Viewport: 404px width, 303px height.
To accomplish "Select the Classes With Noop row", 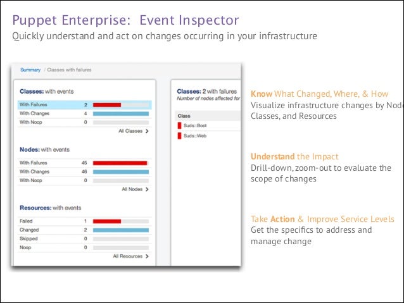I will click(84, 122).
